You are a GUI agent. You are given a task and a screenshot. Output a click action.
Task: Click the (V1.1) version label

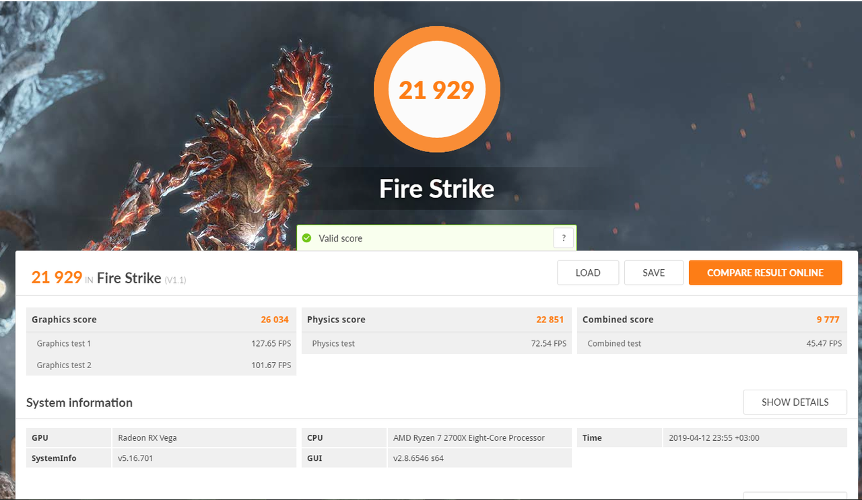click(175, 280)
